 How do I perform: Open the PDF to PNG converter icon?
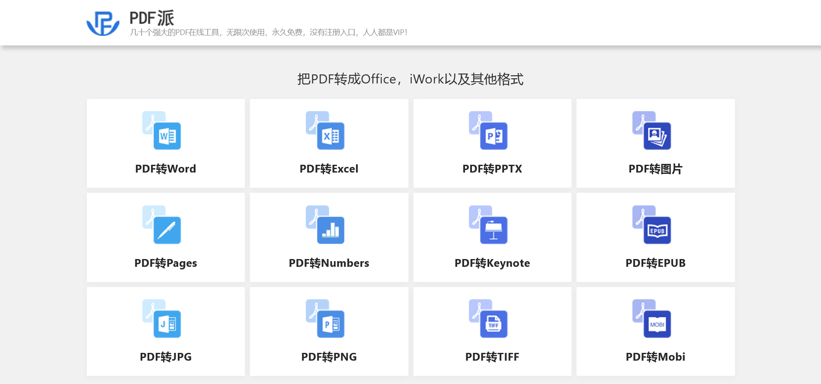pyautogui.click(x=325, y=319)
